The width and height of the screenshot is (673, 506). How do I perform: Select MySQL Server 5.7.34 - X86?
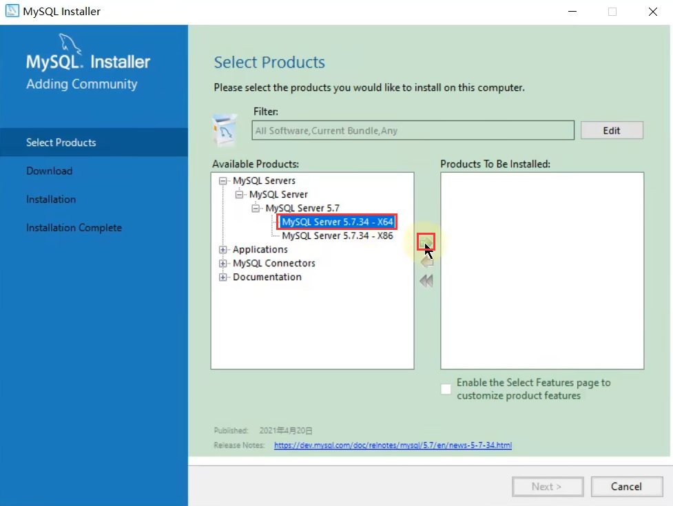[x=337, y=235]
